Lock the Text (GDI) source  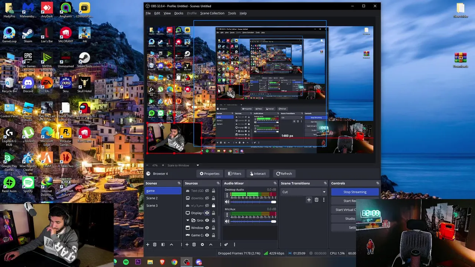pyautogui.click(x=213, y=191)
